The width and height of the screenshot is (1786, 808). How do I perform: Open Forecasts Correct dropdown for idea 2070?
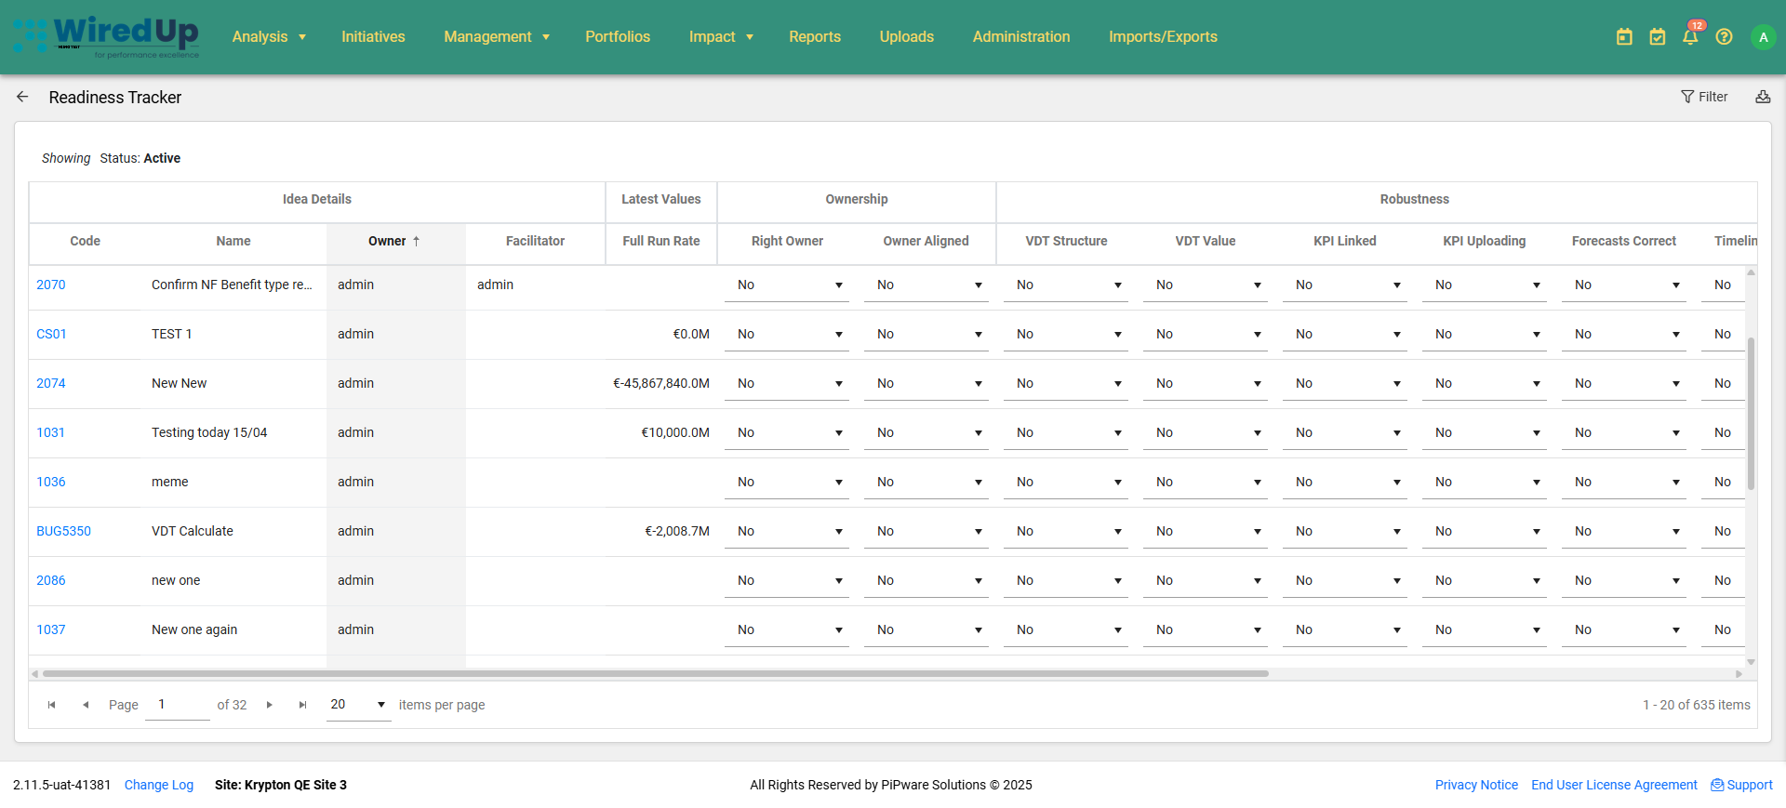click(x=1624, y=285)
